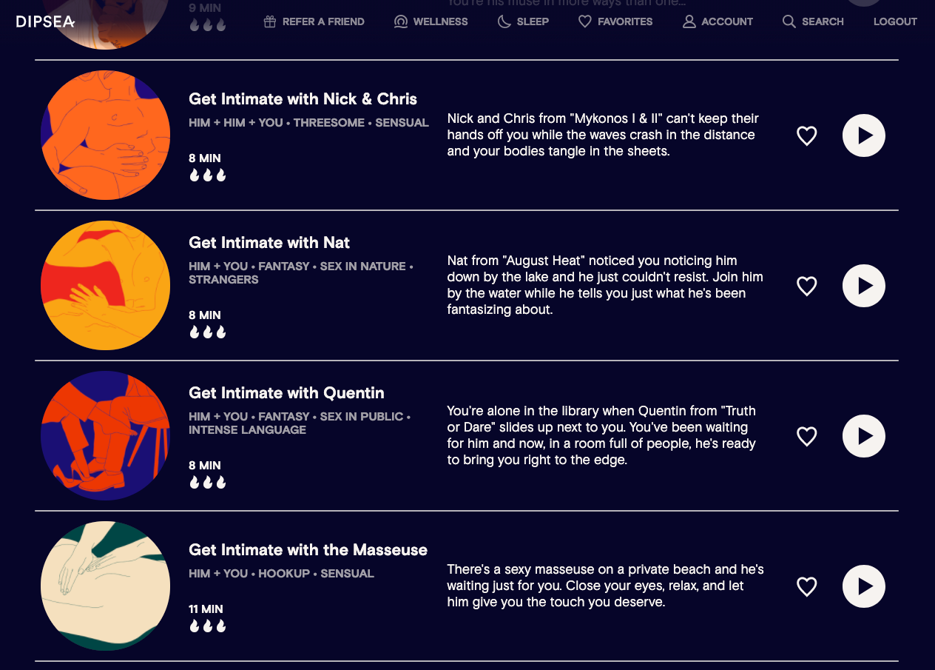Open Search from the top navigation
Screen dimensions: 935x670
(813, 21)
